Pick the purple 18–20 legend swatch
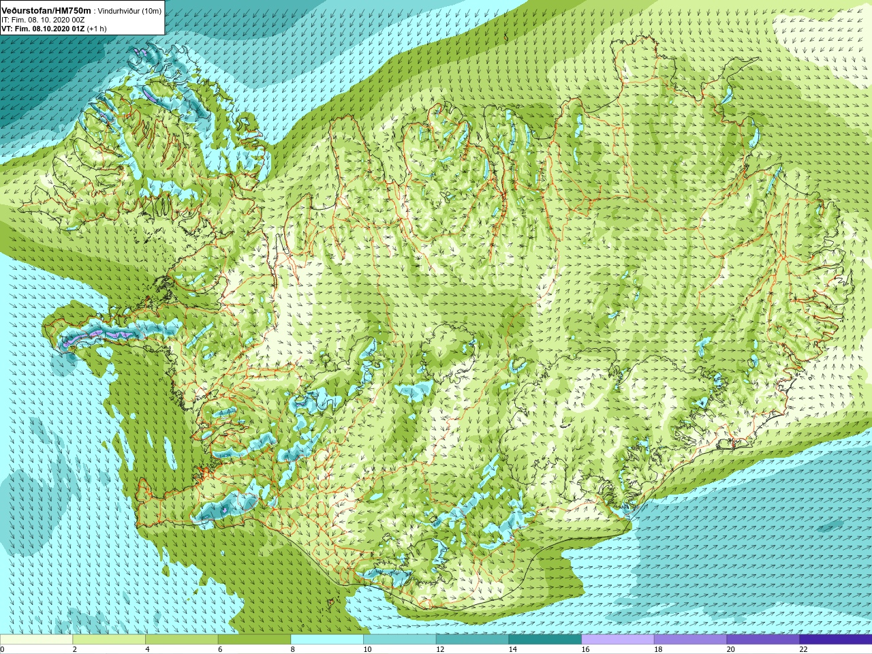The width and height of the screenshot is (872, 654). point(690,639)
